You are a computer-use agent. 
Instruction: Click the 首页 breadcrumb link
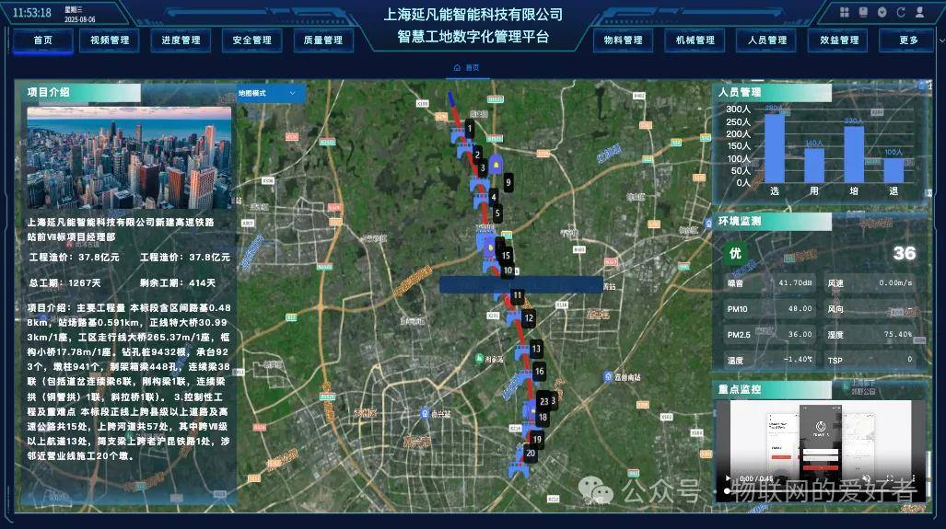tap(473, 67)
